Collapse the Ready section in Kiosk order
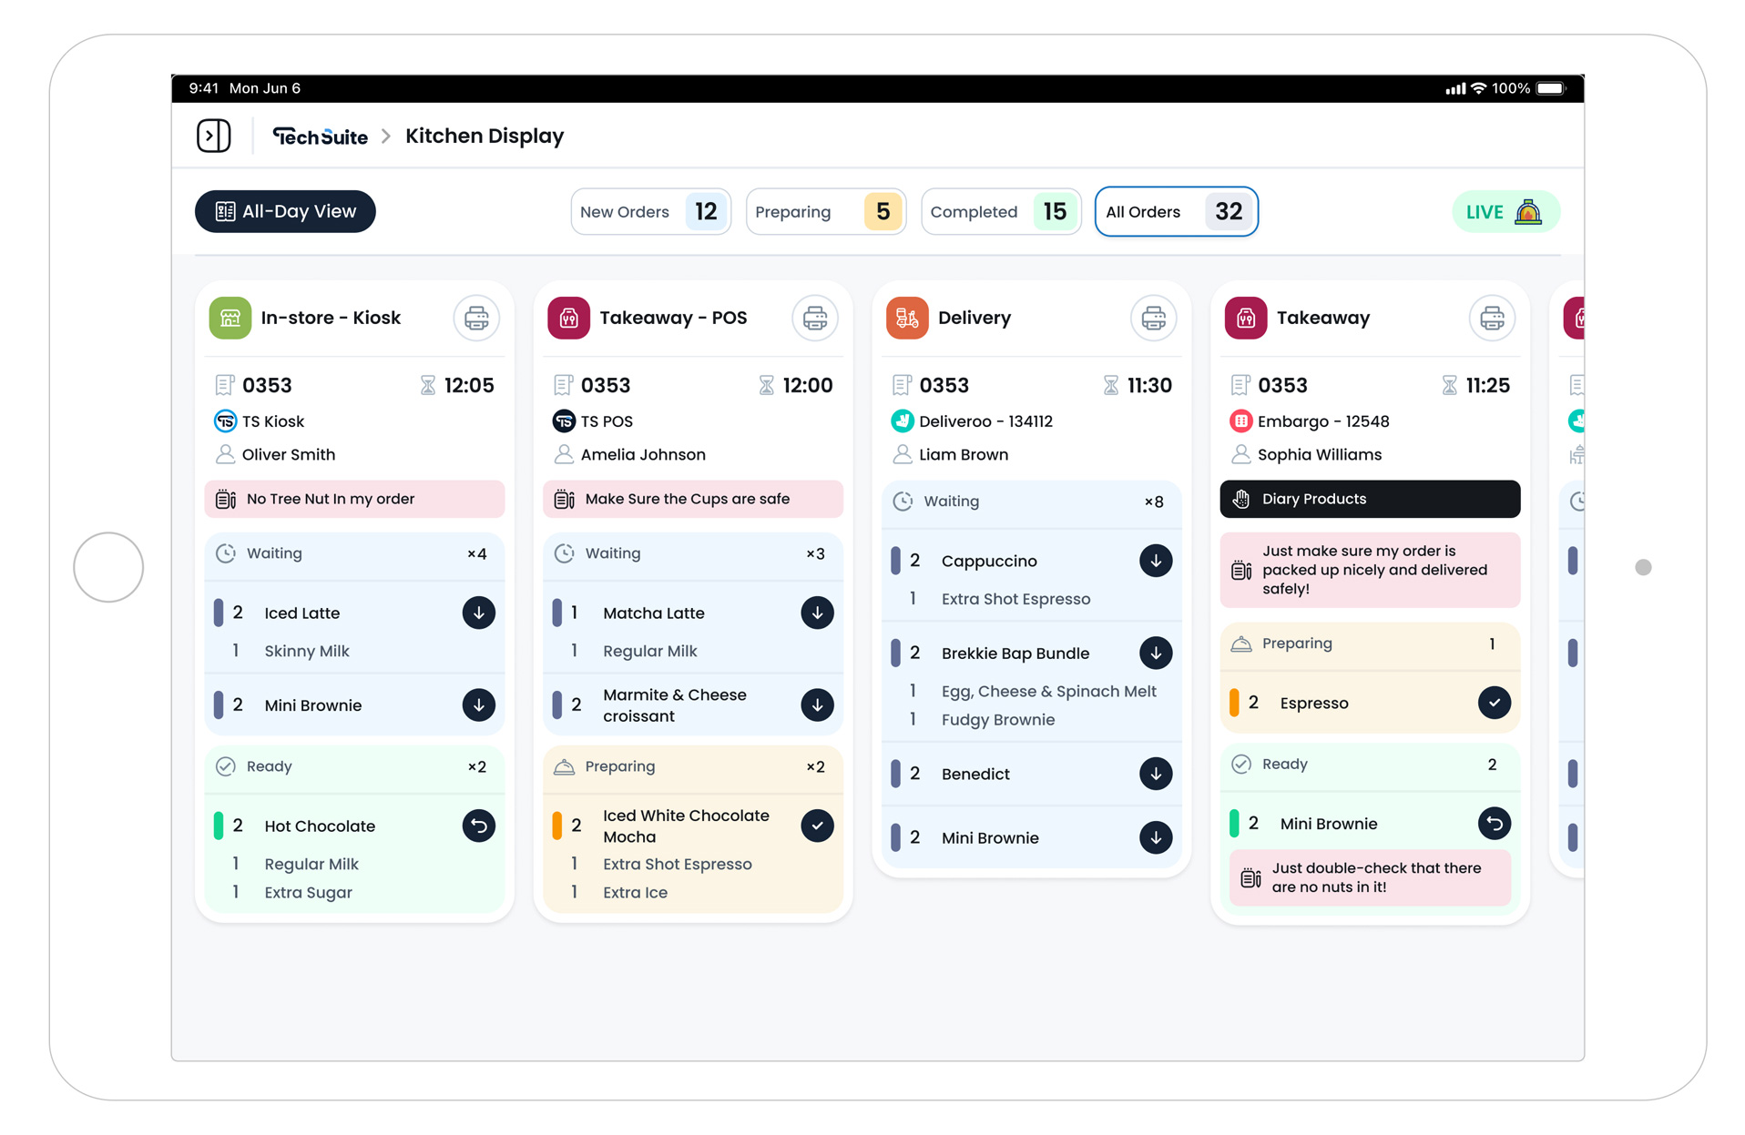 pyautogui.click(x=354, y=766)
